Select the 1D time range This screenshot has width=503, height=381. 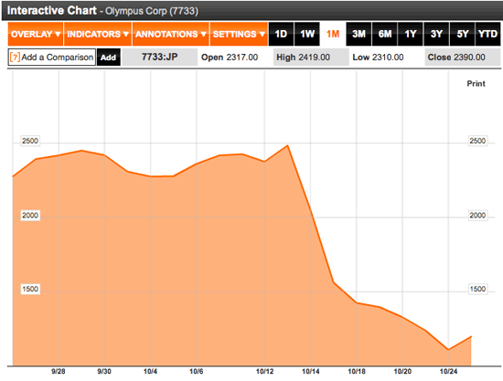click(x=281, y=34)
